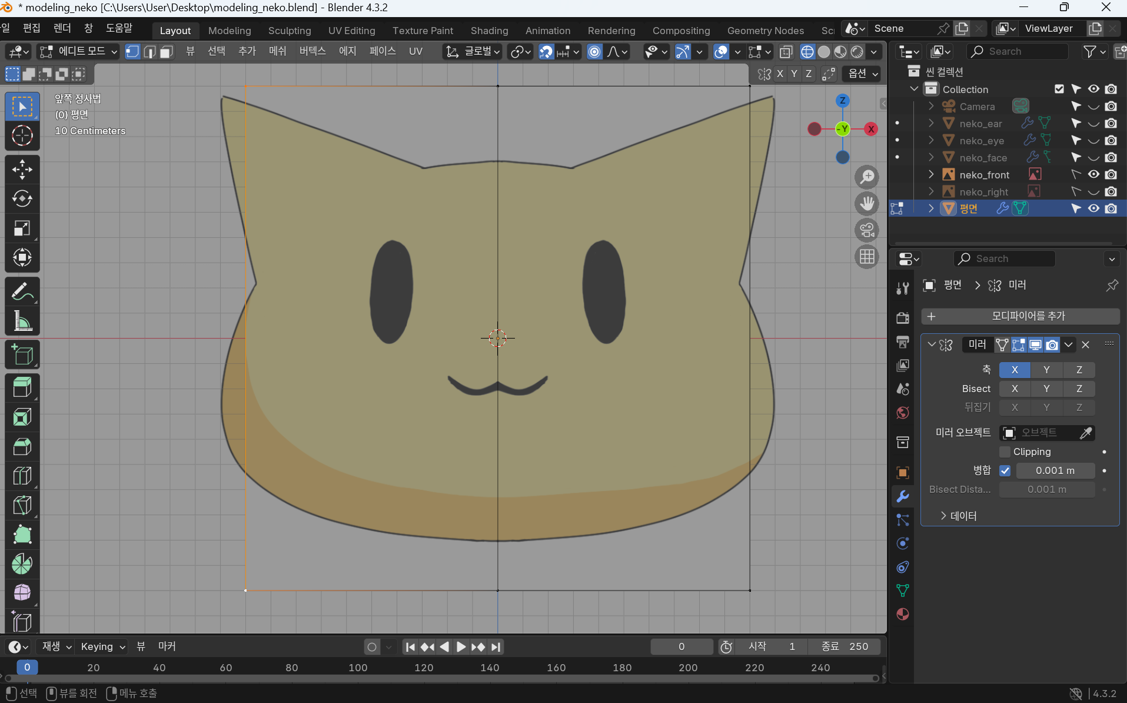1127x703 pixels.
Task: Remove the 미러 modifier with X button
Action: [x=1086, y=344]
